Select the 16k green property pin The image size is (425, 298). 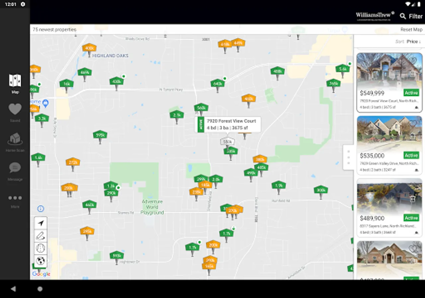[x=66, y=83]
